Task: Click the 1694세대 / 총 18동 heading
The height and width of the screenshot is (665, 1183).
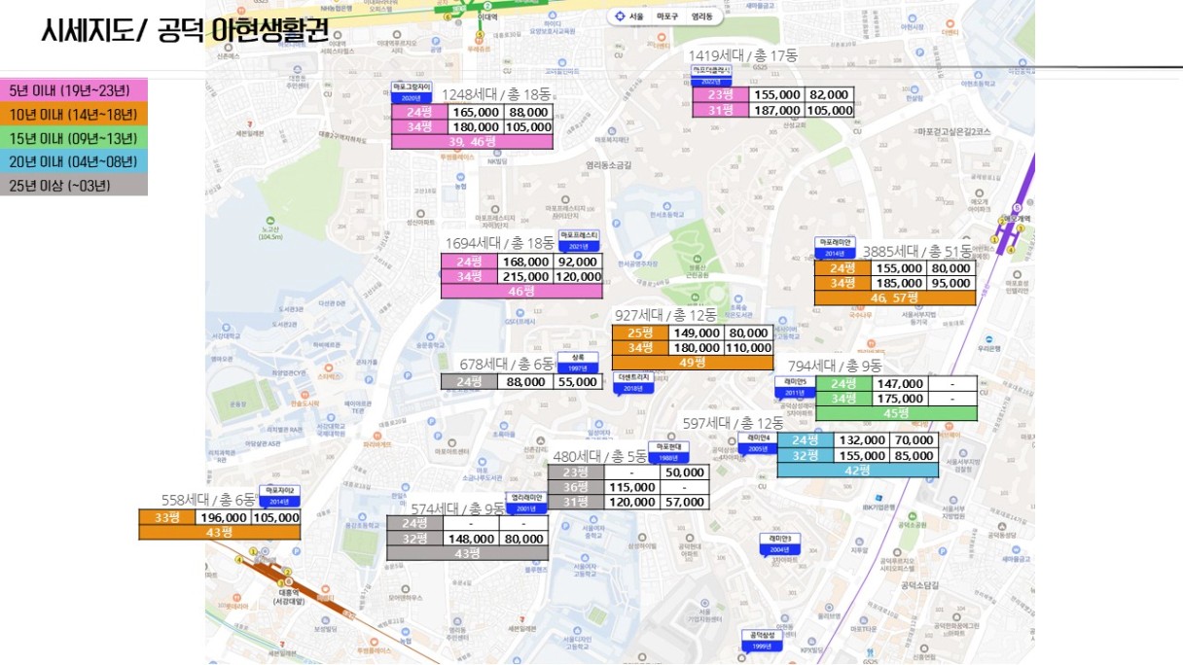Action: point(499,243)
